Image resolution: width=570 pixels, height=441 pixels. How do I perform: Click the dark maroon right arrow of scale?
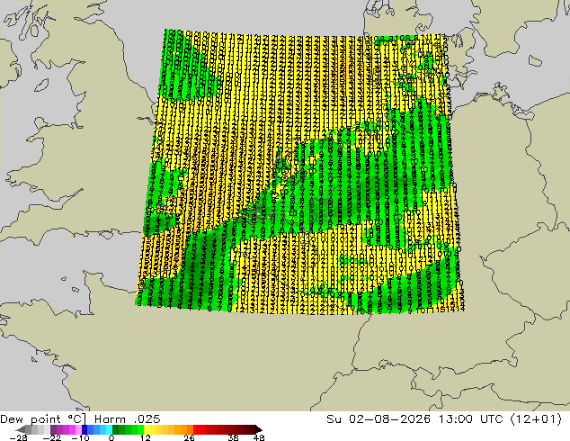click(x=258, y=429)
